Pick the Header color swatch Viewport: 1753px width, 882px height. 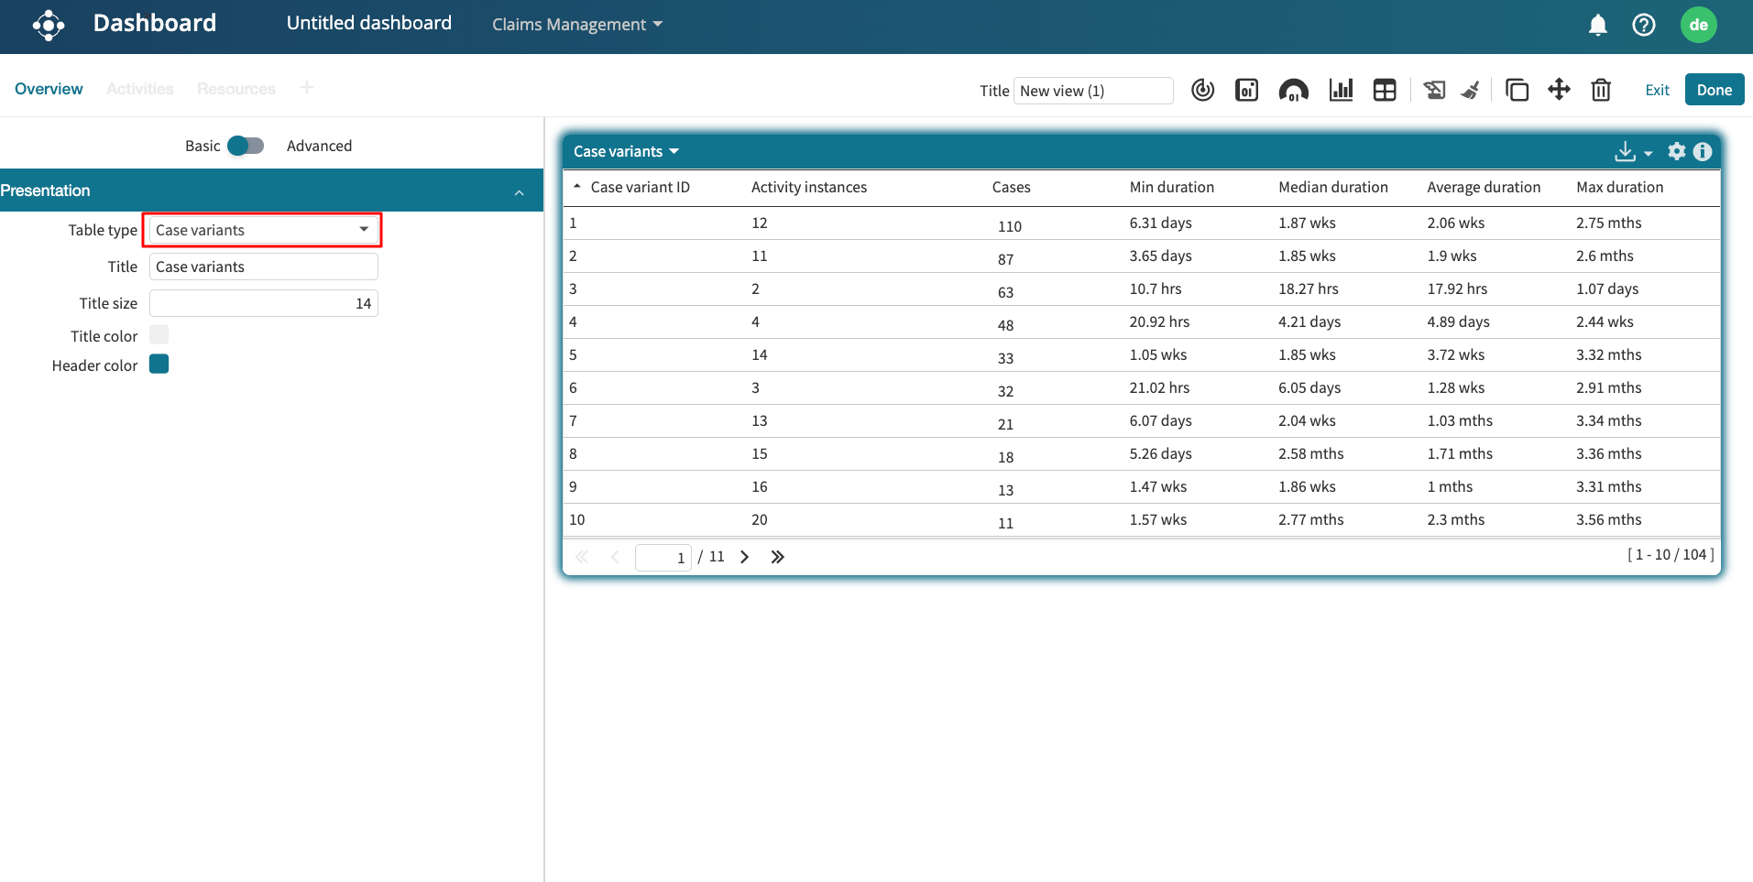[x=159, y=365]
